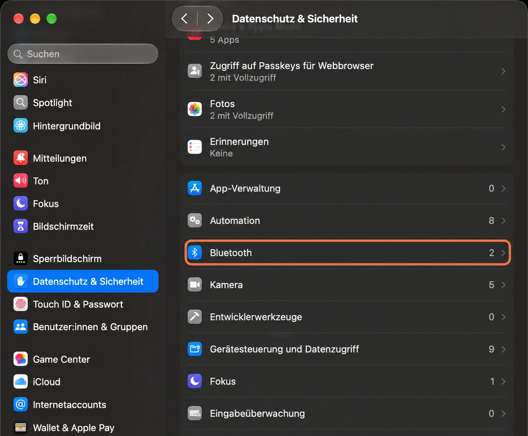Click the Erinnerungen status text Keine
The width and height of the screenshot is (528, 436).
[x=221, y=153]
